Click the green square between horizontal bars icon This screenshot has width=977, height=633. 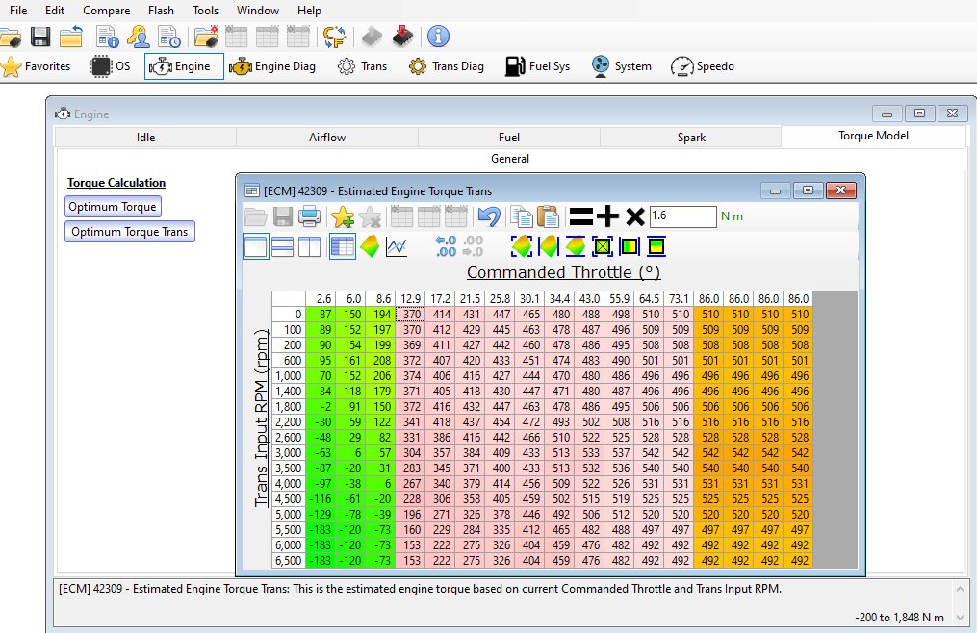point(656,246)
